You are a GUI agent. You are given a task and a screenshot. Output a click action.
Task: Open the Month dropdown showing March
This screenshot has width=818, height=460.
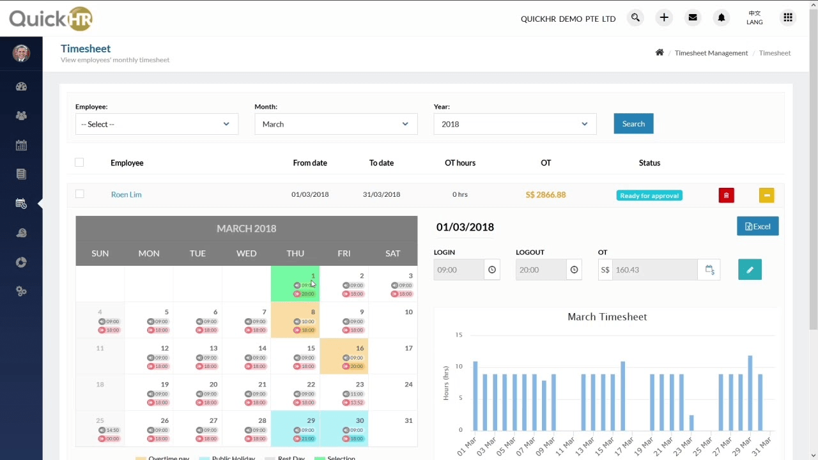click(336, 124)
